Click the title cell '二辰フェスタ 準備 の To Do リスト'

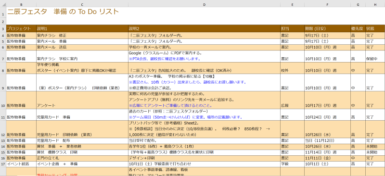coord(63,12)
